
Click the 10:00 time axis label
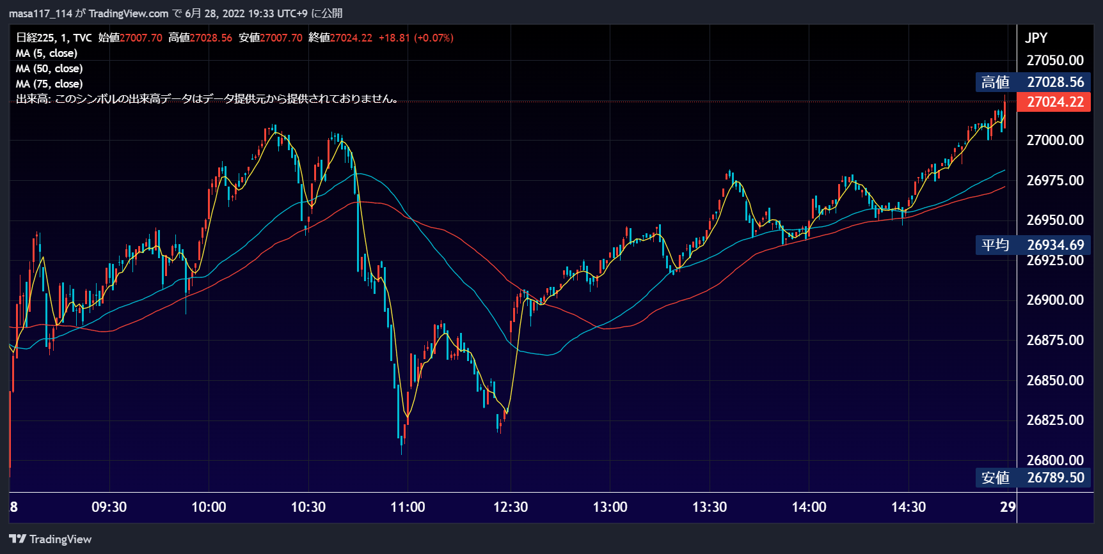click(209, 507)
